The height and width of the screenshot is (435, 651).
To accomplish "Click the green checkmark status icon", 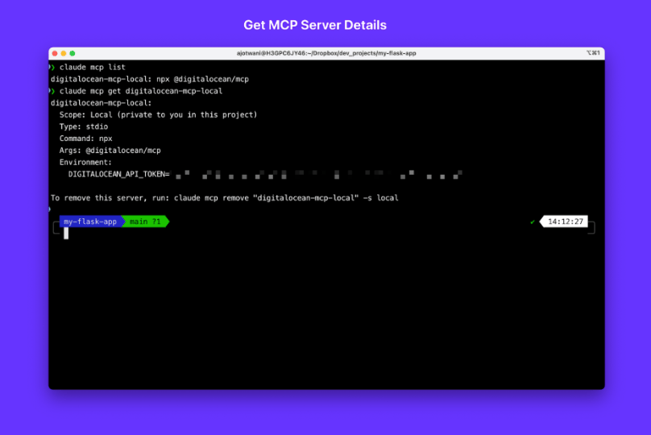I will coord(533,222).
